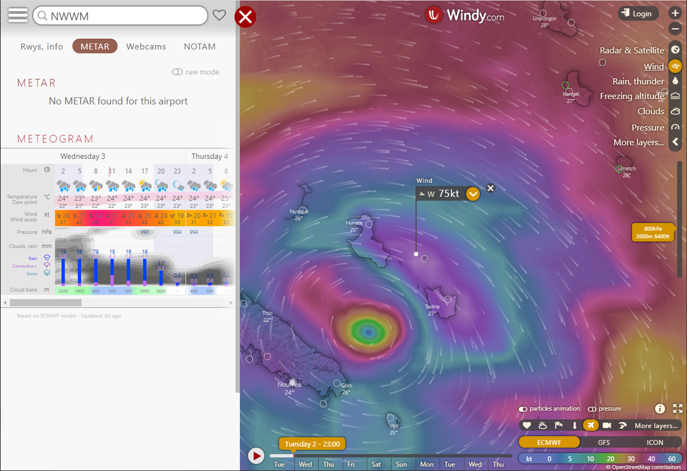The width and height of the screenshot is (687, 471).
Task: Open the Rwys, info tab
Action: 42,47
